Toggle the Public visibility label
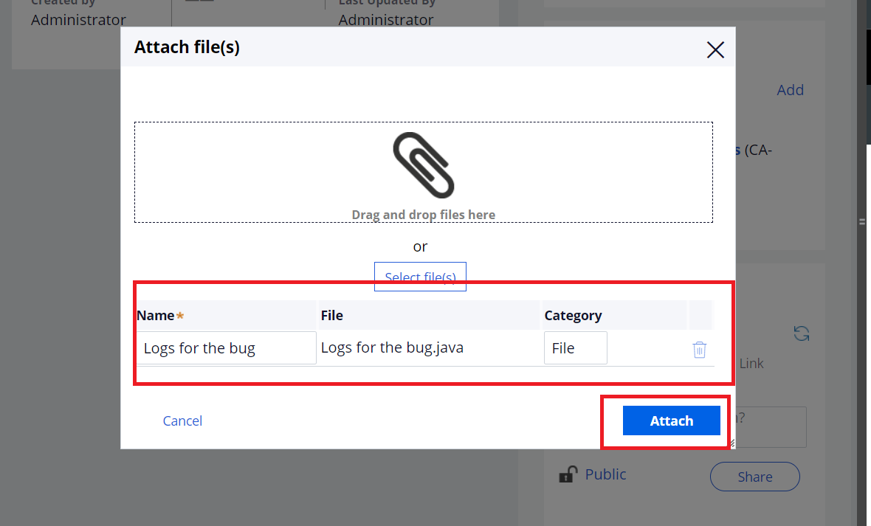The width and height of the screenshot is (871, 526). tap(605, 474)
